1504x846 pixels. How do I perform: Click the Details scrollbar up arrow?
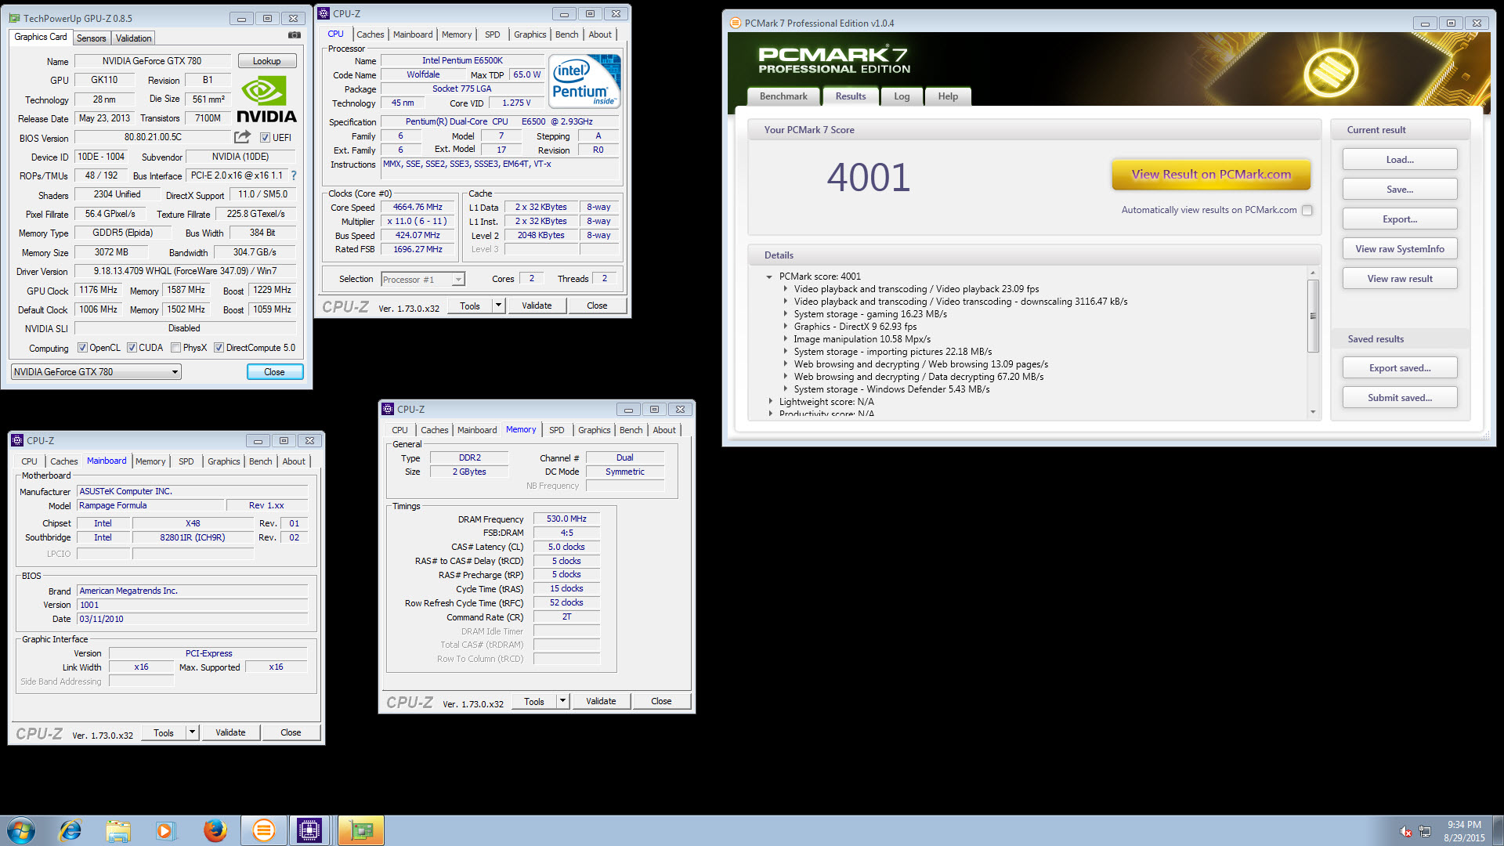pos(1313,273)
